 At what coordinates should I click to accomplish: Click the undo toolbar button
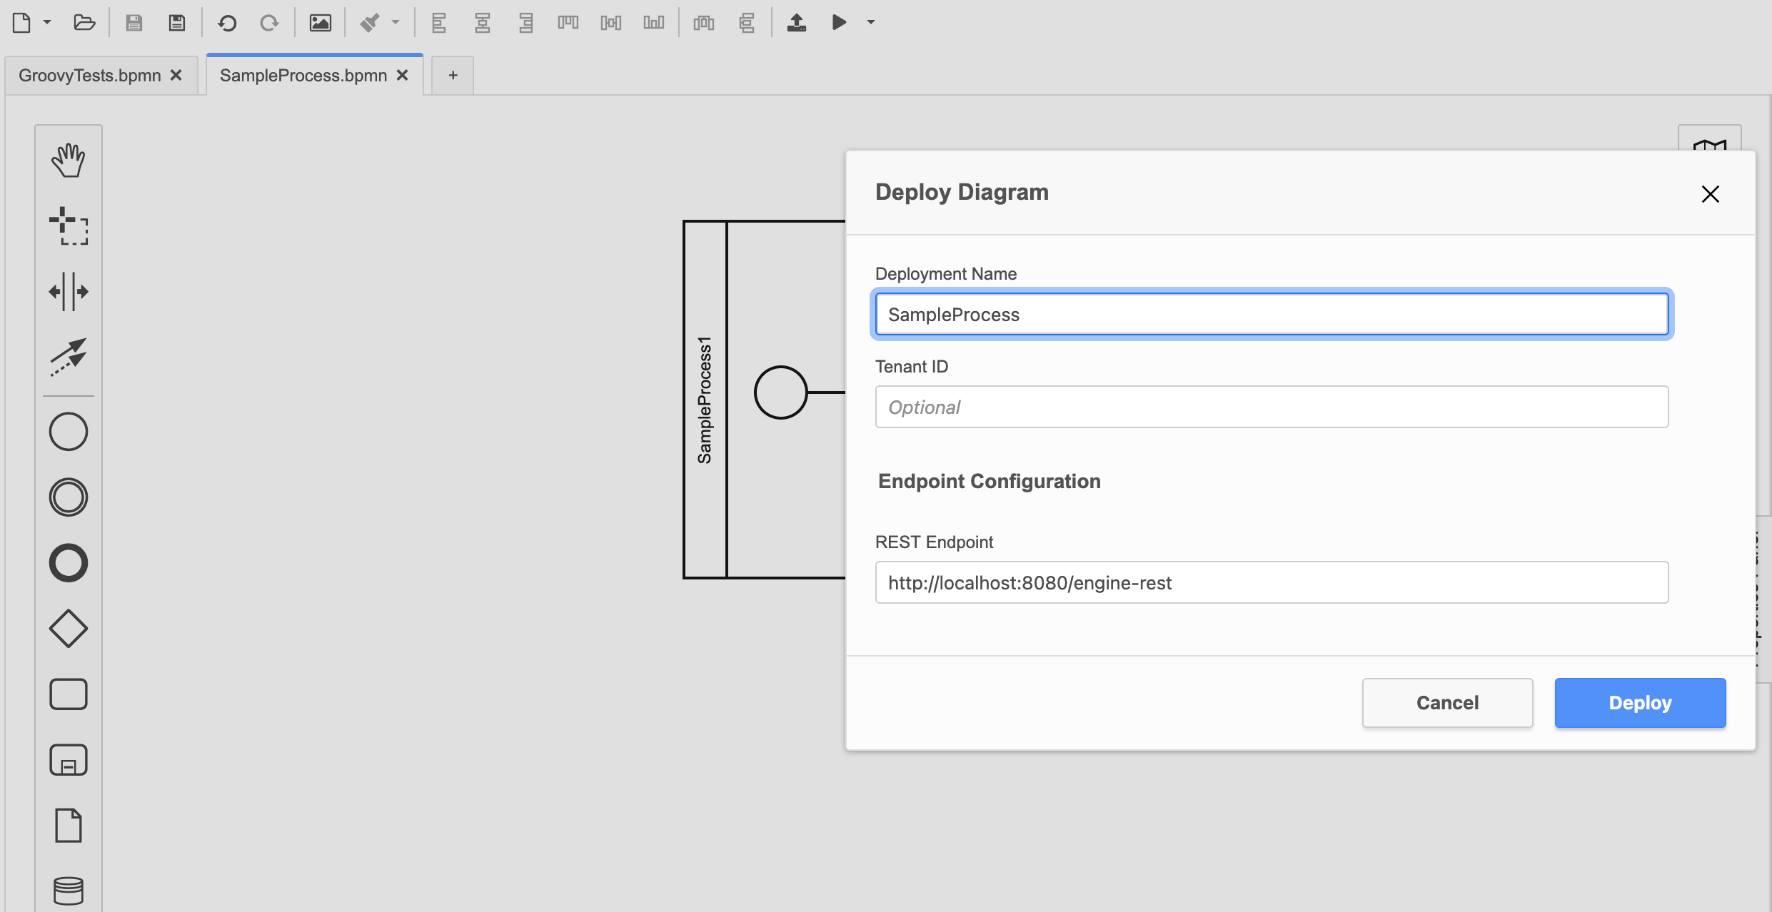point(227,23)
